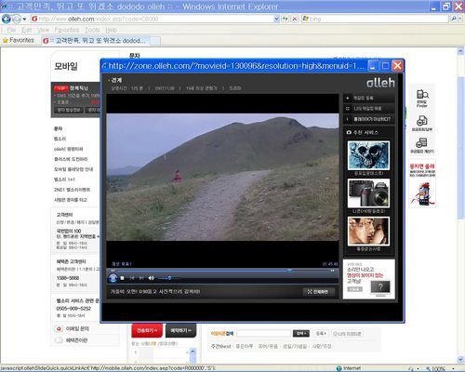
Task: Click the Stop loading X icon
Action: coord(295,19)
